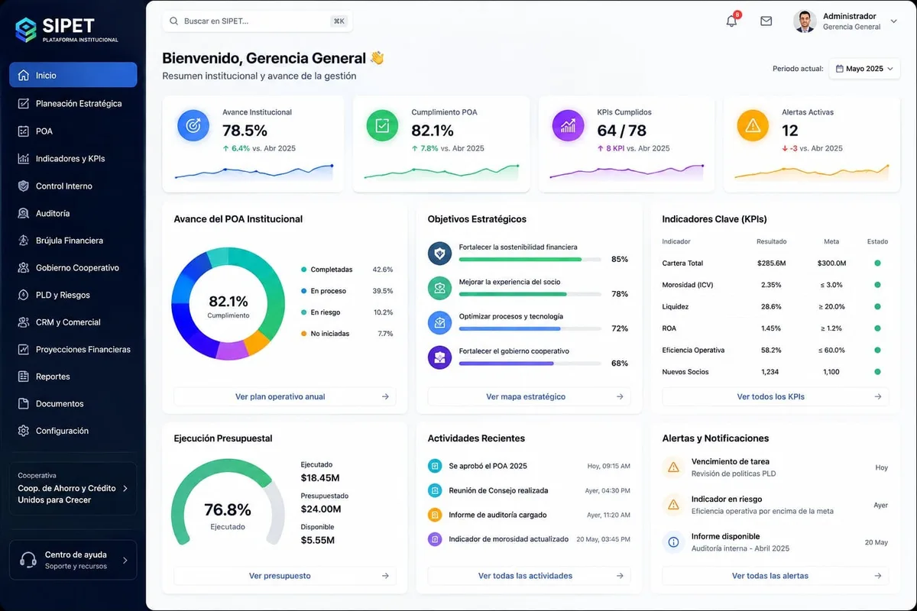Open the Mayo 2025 period dropdown
Image resolution: width=917 pixels, height=611 pixels.
coord(864,69)
